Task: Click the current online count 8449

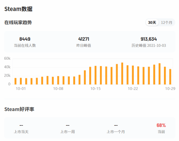Action: [x=25, y=39]
